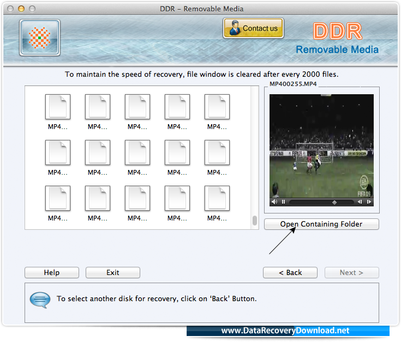
Task: Select the last MP4 file in bottom row
Action: [x=217, y=204]
